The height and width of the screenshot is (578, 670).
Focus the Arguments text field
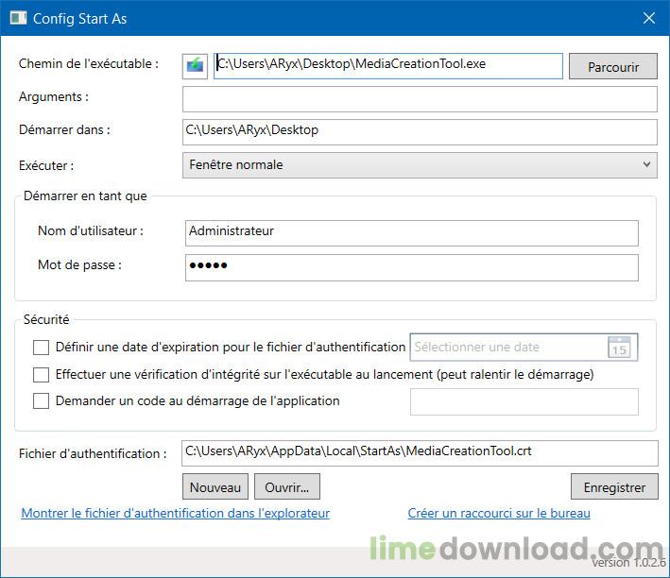420,98
